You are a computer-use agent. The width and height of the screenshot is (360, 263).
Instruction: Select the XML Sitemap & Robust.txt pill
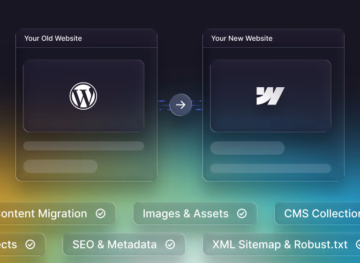tap(282, 244)
